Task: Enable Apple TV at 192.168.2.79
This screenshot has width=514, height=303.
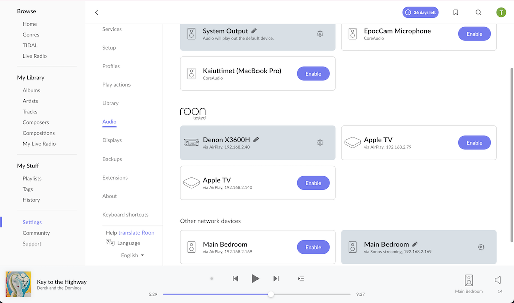Action: tap(474, 143)
